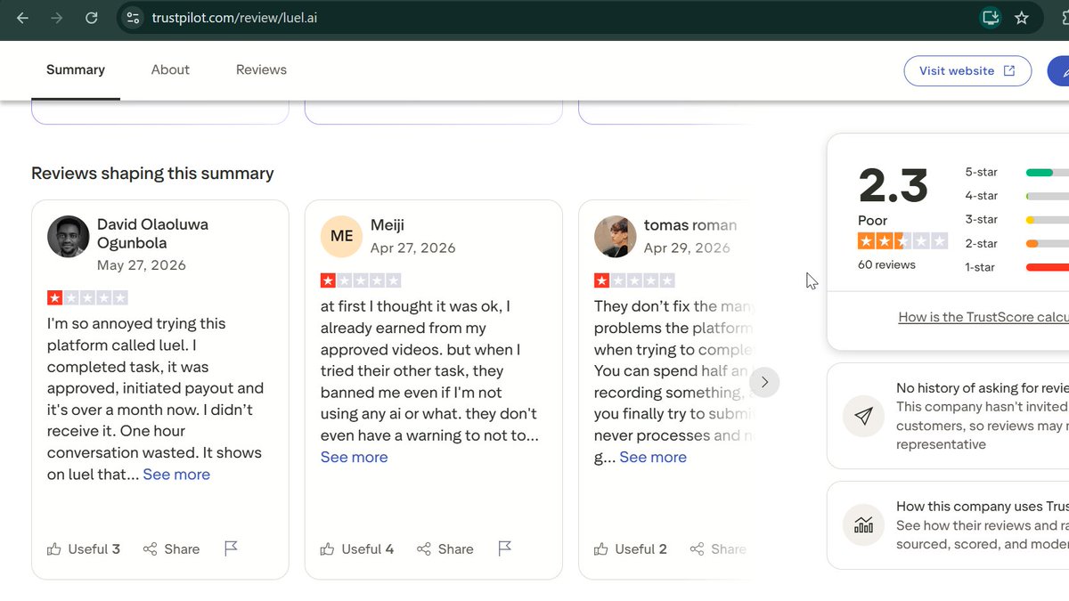Click the date Apr 27, 2026
This screenshot has height=601, width=1069.
413,248
